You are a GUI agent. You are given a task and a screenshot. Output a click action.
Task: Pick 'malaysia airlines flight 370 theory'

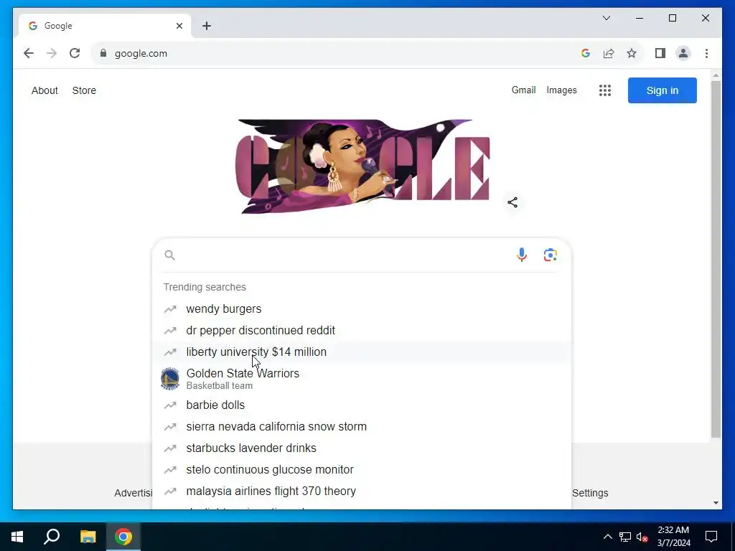(362, 491)
